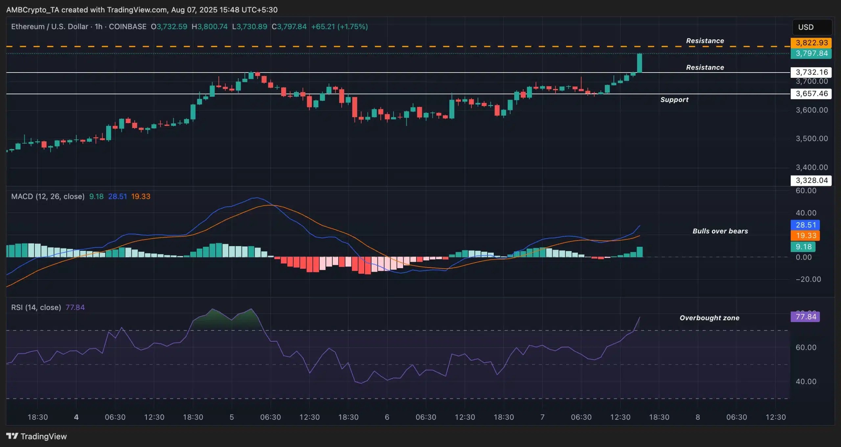This screenshot has height=447, width=841.
Task: Select the COINBASE exchange label
Action: pos(128,27)
